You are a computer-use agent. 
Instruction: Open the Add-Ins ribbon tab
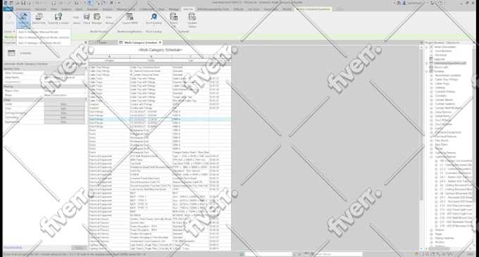click(188, 9)
